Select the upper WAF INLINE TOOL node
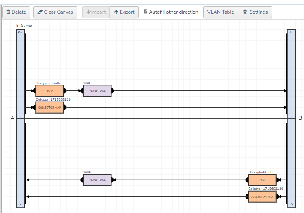 [97, 91]
